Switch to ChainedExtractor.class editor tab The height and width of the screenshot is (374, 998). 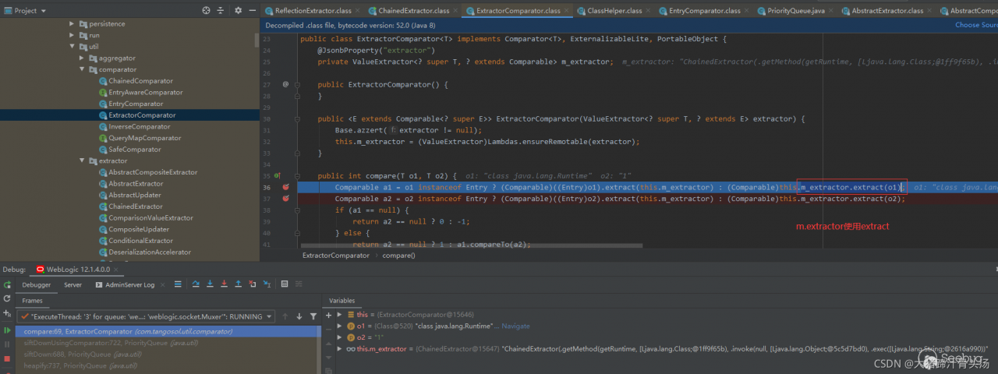point(412,11)
